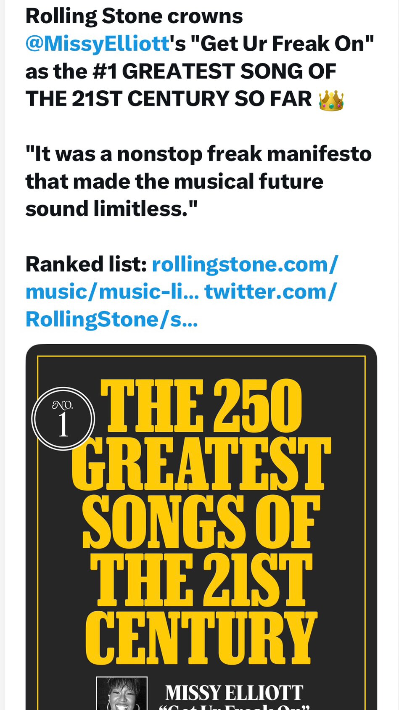
Task: Tap the Missy Elliott portrait photo
Action: coord(122,694)
